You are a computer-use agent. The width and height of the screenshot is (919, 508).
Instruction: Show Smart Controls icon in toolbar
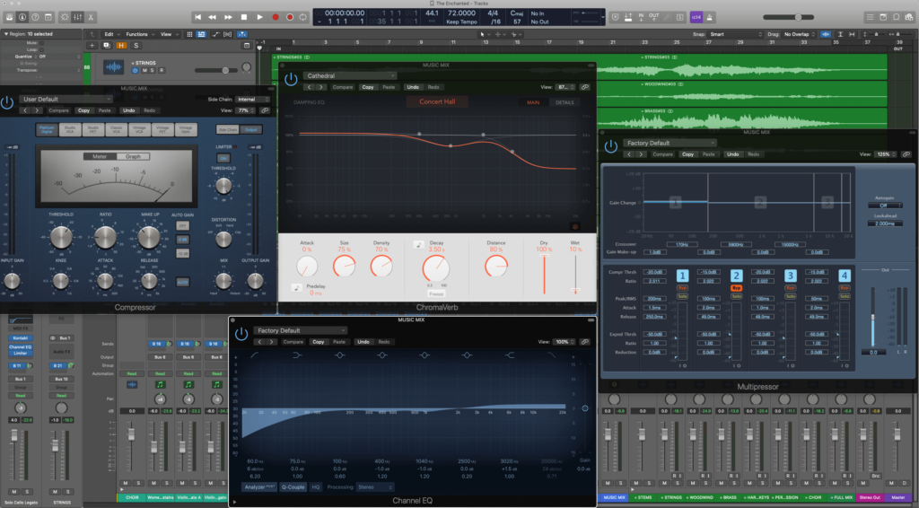coord(65,17)
